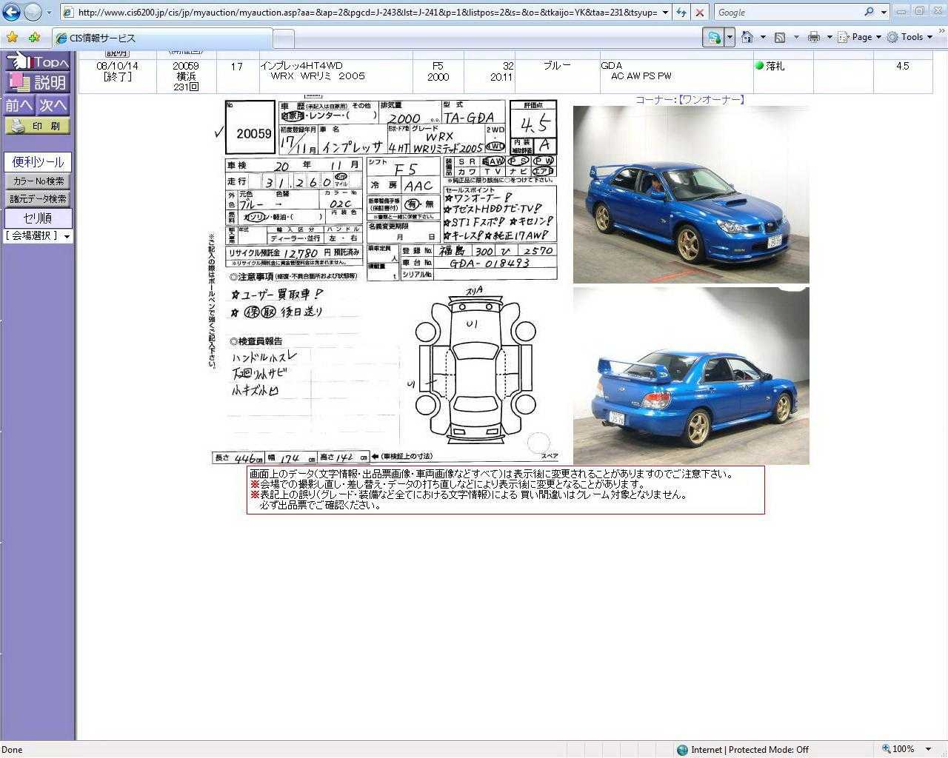Click the RSS feeds icon

780,37
